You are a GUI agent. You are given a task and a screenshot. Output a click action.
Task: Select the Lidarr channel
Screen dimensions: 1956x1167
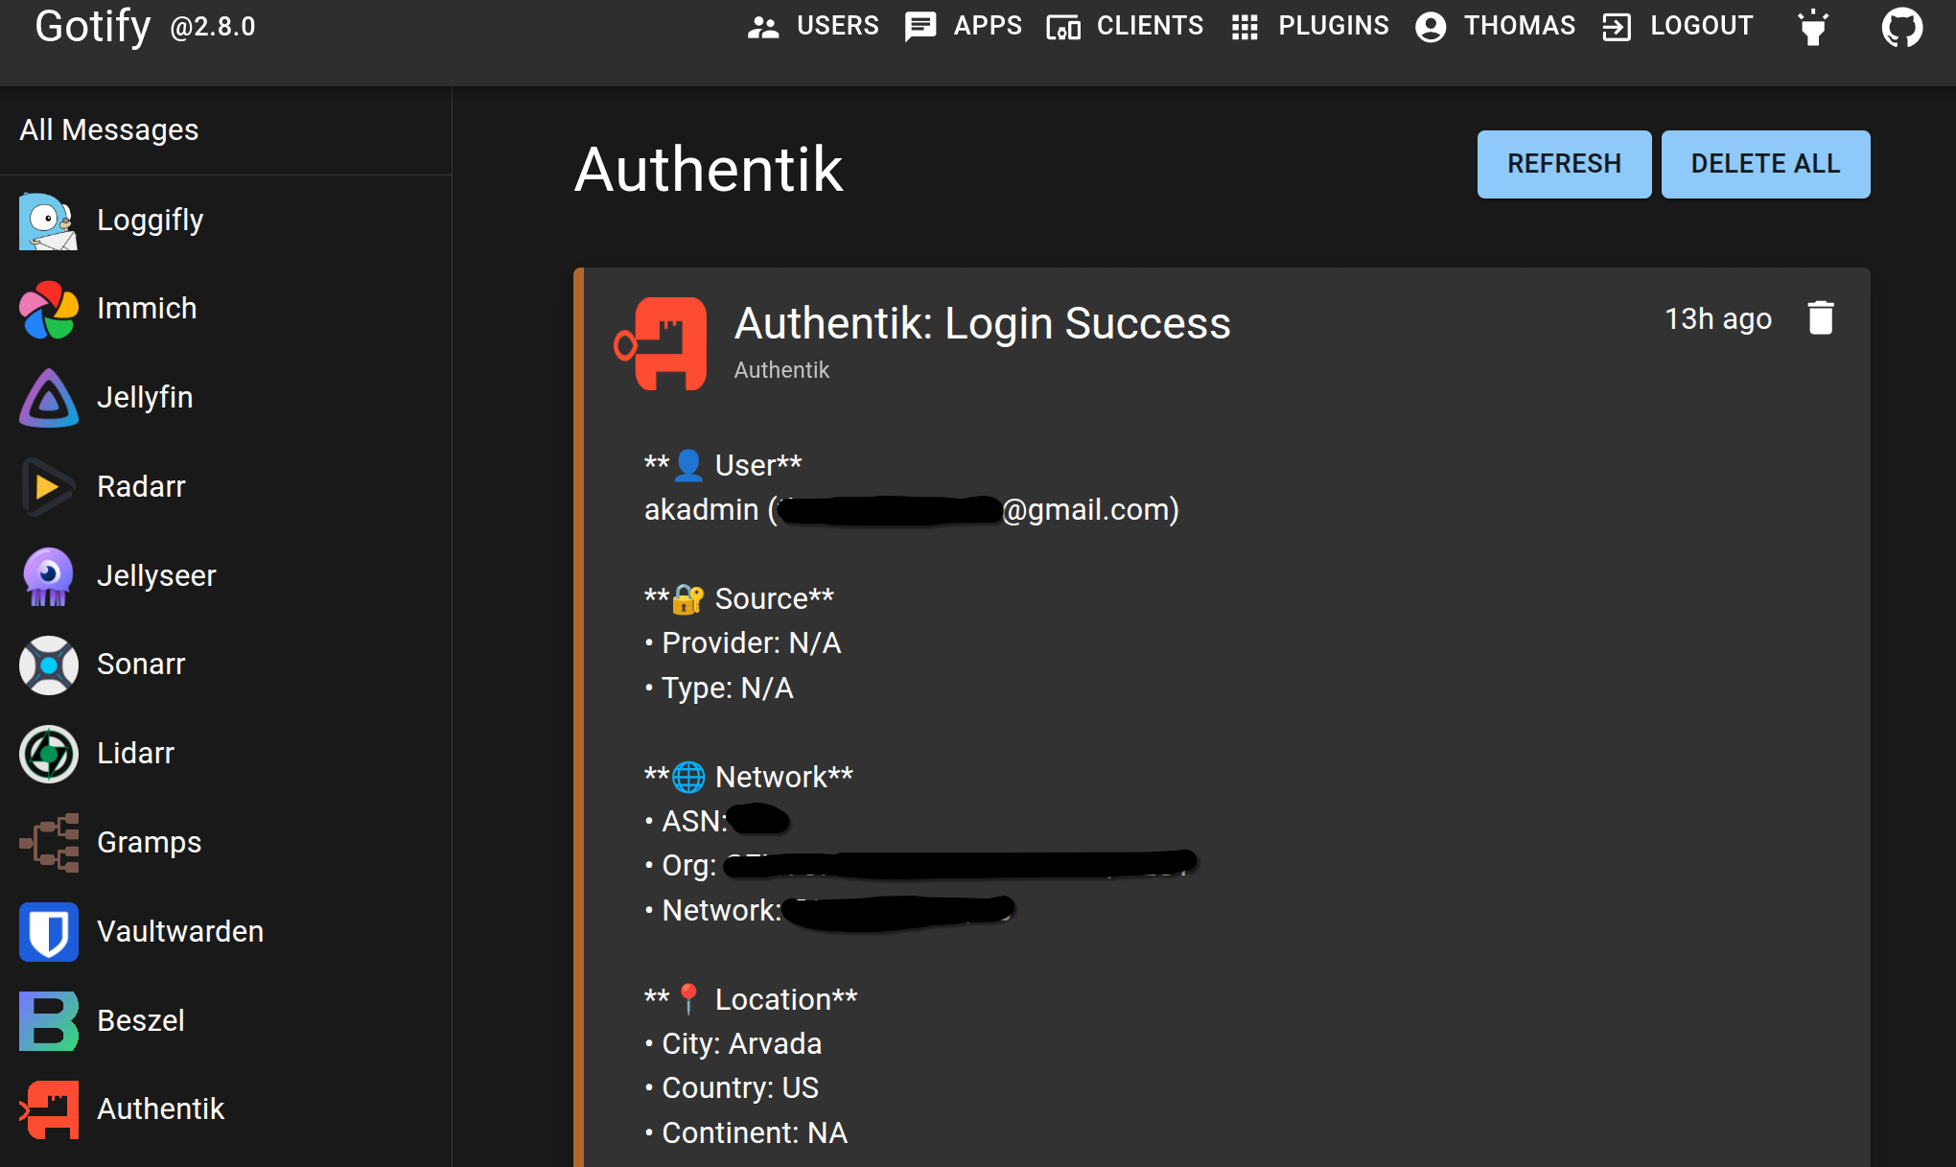(x=134, y=753)
